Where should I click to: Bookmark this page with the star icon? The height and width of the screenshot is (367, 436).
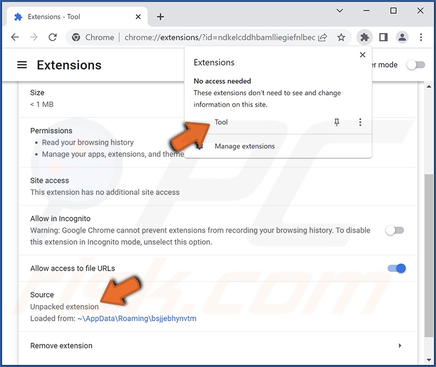coord(341,37)
